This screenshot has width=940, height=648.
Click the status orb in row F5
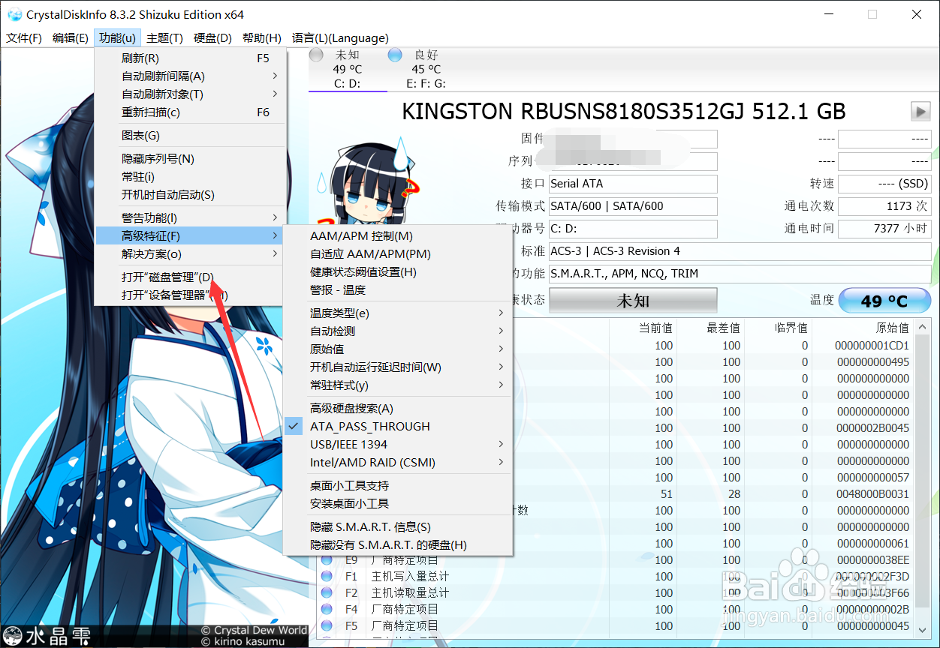coord(327,626)
